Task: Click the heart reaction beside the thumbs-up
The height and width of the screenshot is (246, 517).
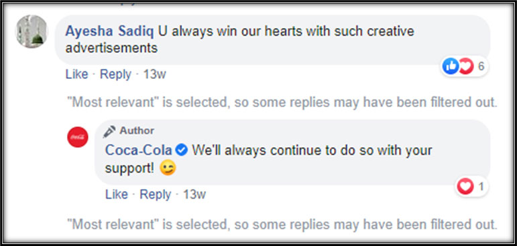Action: tap(466, 66)
